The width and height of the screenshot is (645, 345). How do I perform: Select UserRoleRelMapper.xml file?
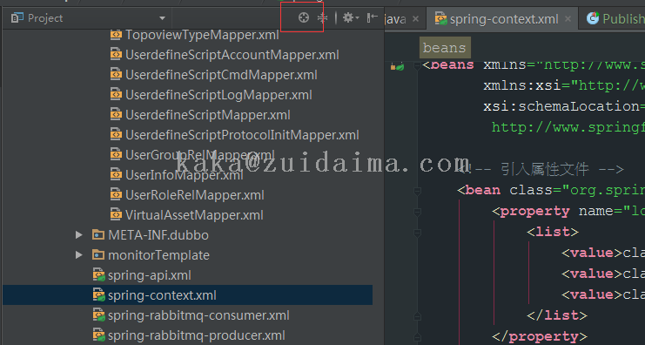(195, 195)
